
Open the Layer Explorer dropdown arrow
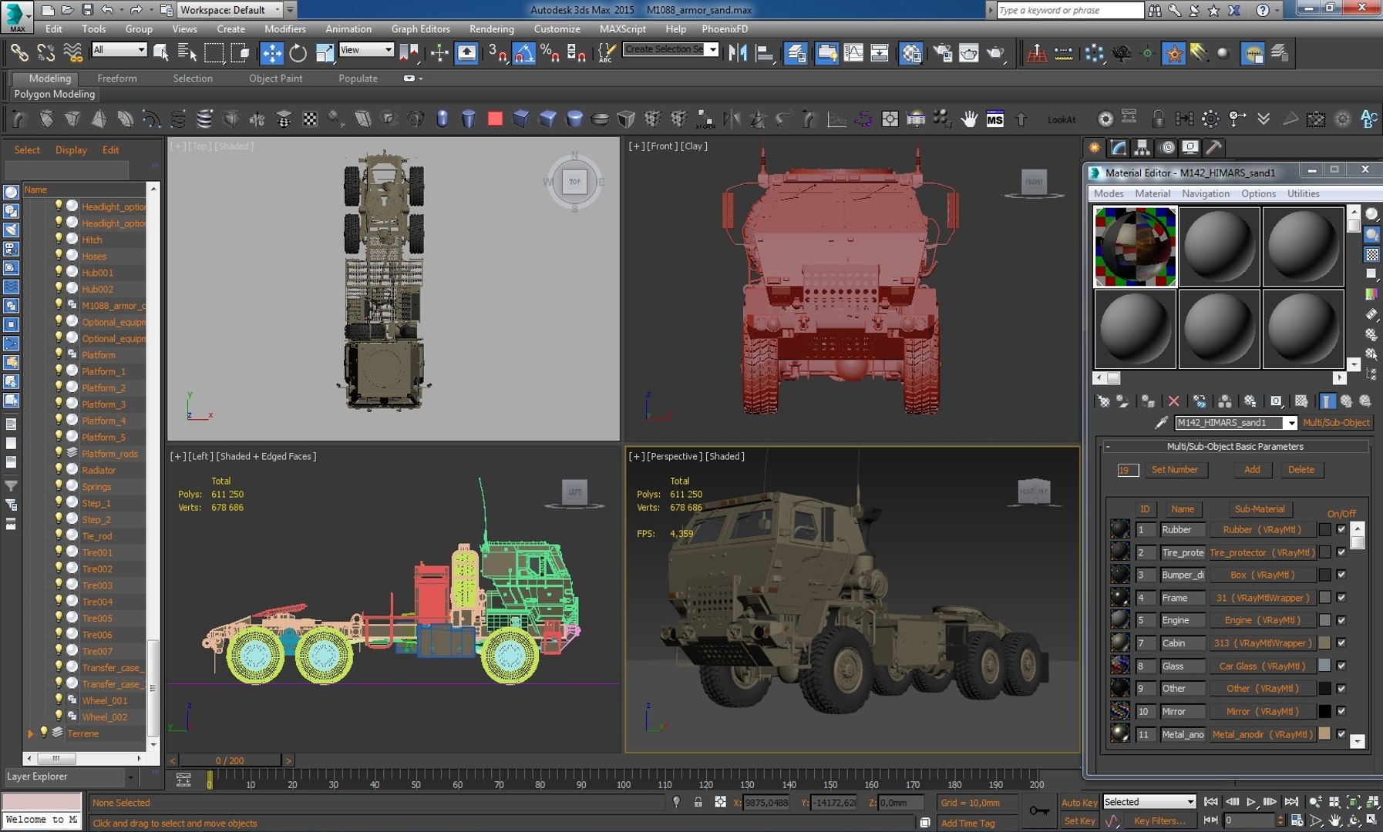click(130, 777)
